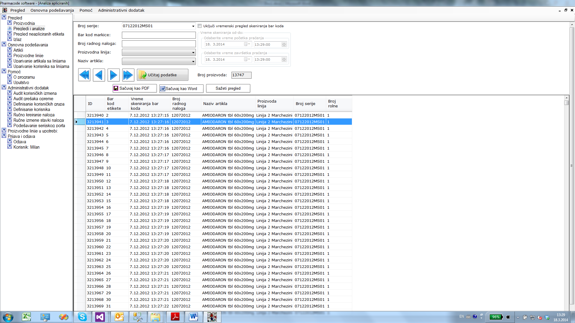Click the Skype icon in the taskbar

(x=82, y=317)
